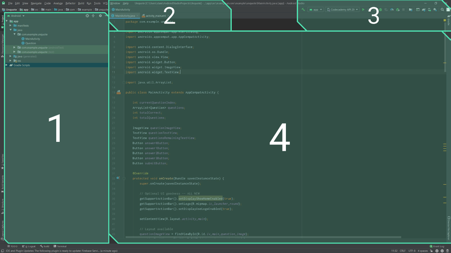The width and height of the screenshot is (451, 253).
Task: Click the editor horizontal scrollbar
Action: click(263, 237)
